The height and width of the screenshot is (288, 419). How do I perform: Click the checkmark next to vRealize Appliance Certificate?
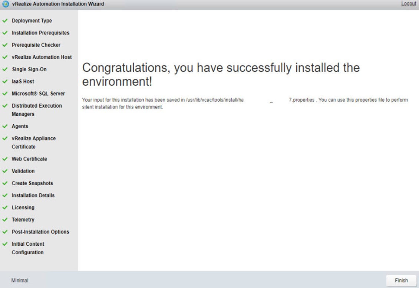5,138
